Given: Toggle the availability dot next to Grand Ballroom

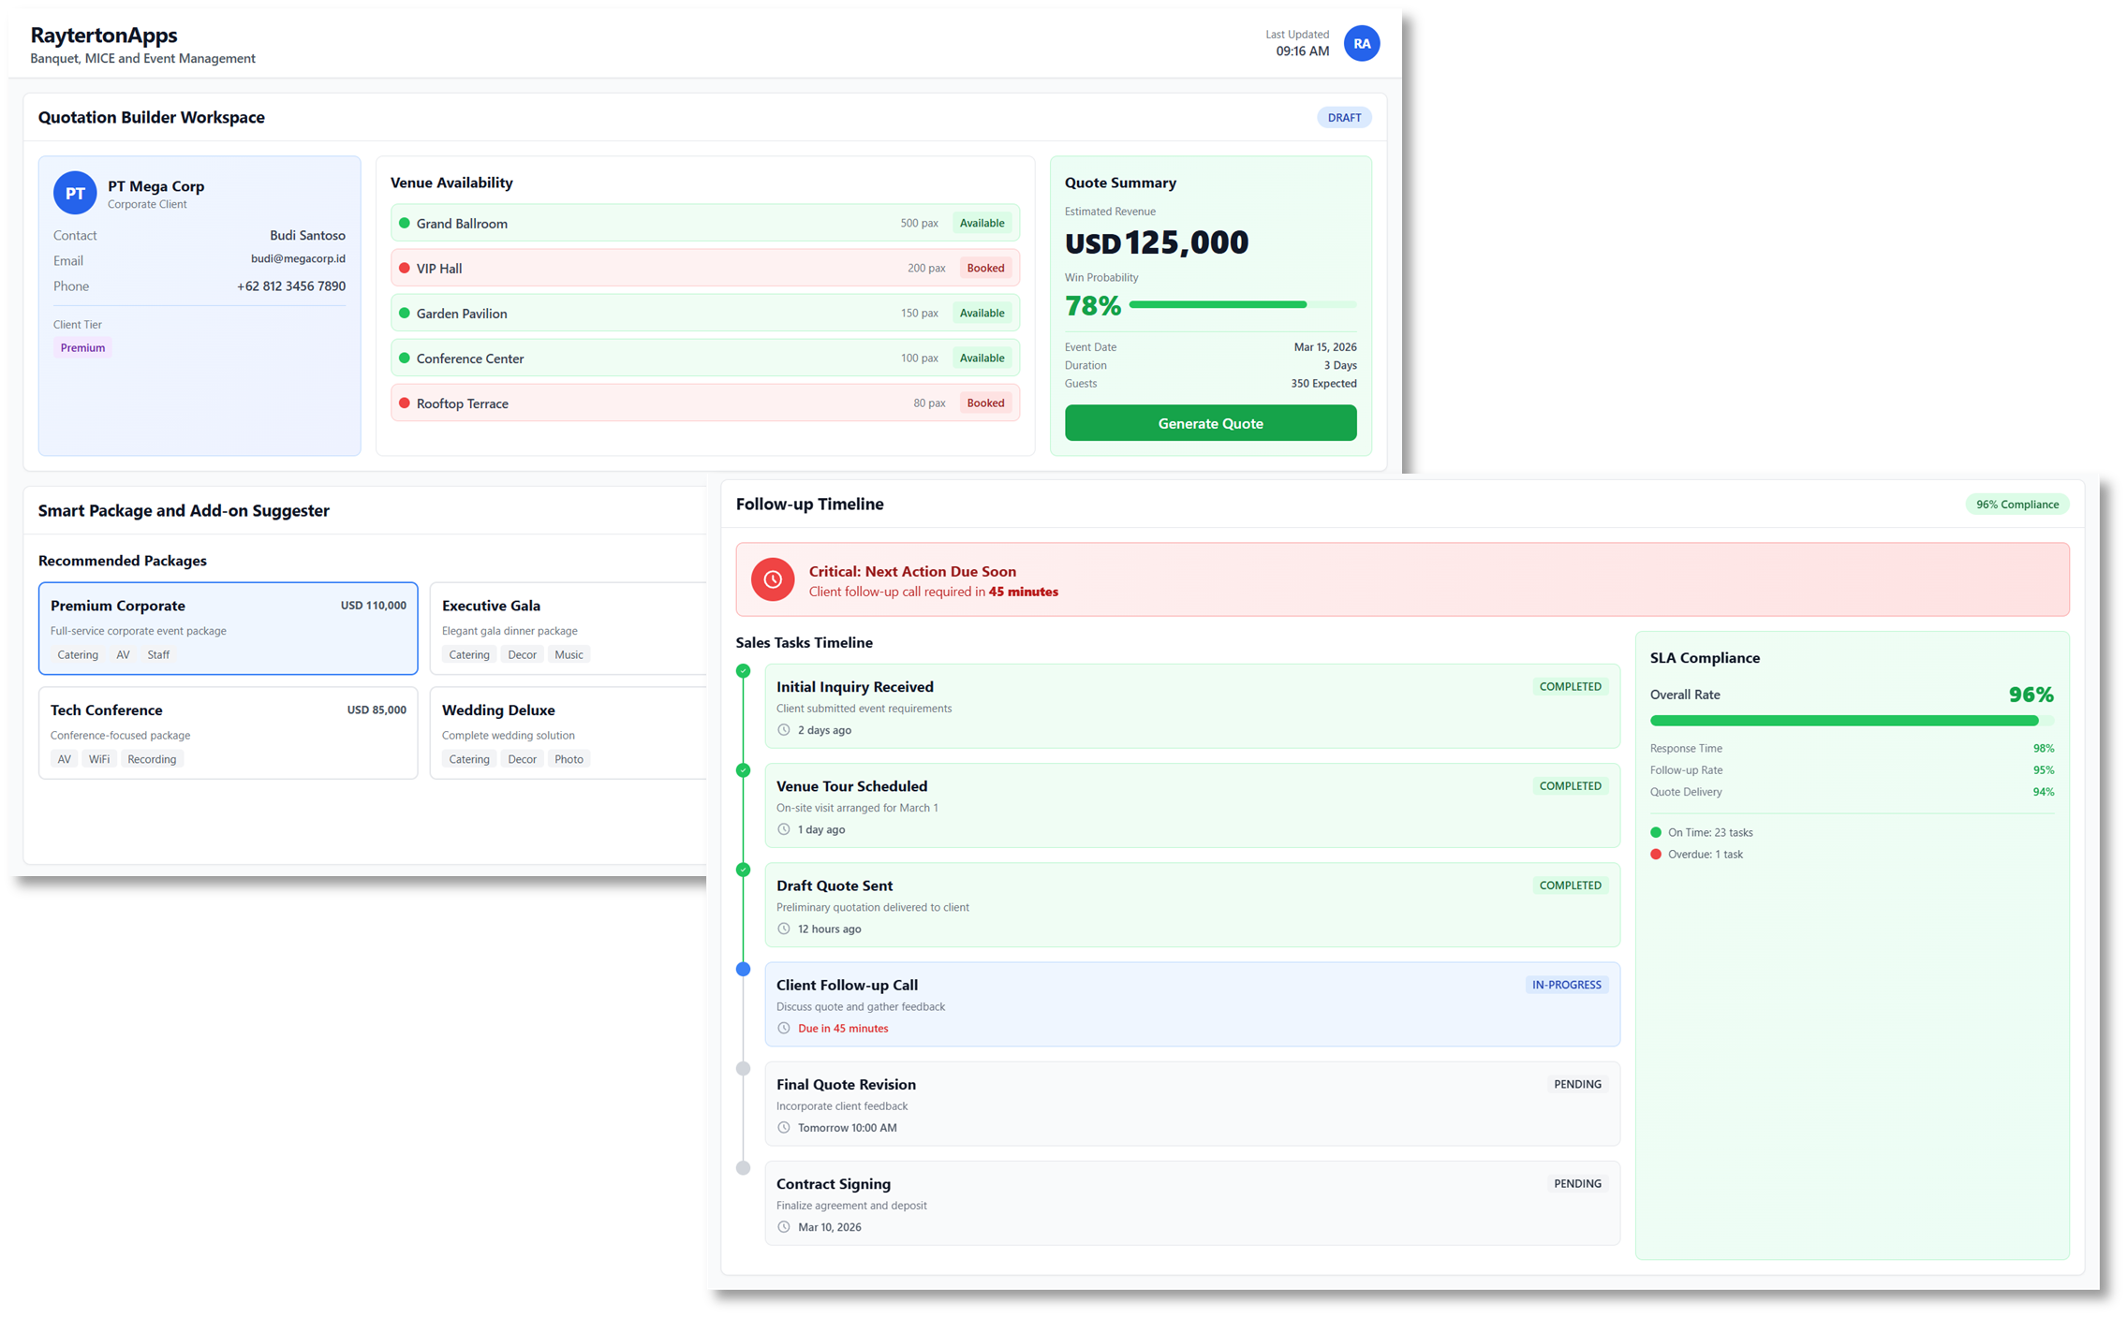Looking at the screenshot, I should 404,223.
